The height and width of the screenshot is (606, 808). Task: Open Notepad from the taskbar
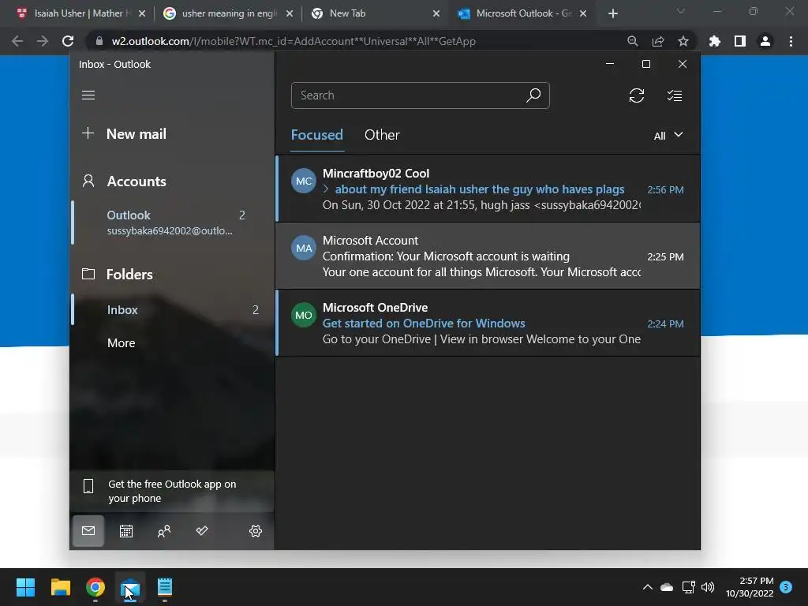pyautogui.click(x=165, y=587)
